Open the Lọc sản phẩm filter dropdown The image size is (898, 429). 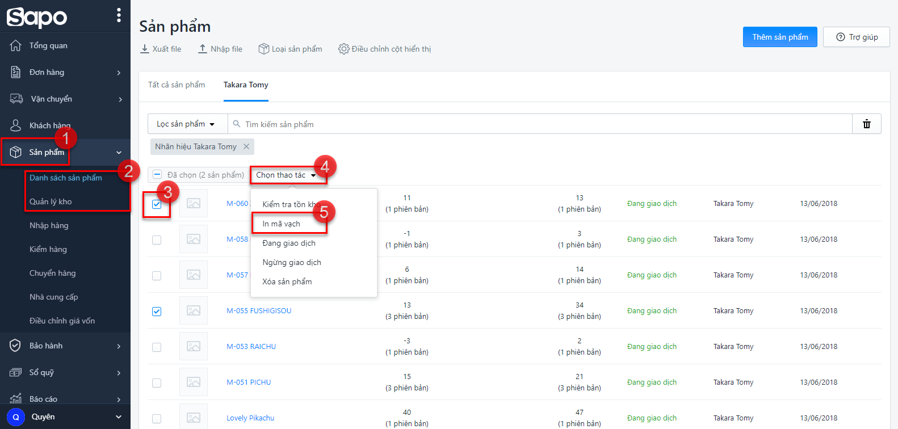186,124
